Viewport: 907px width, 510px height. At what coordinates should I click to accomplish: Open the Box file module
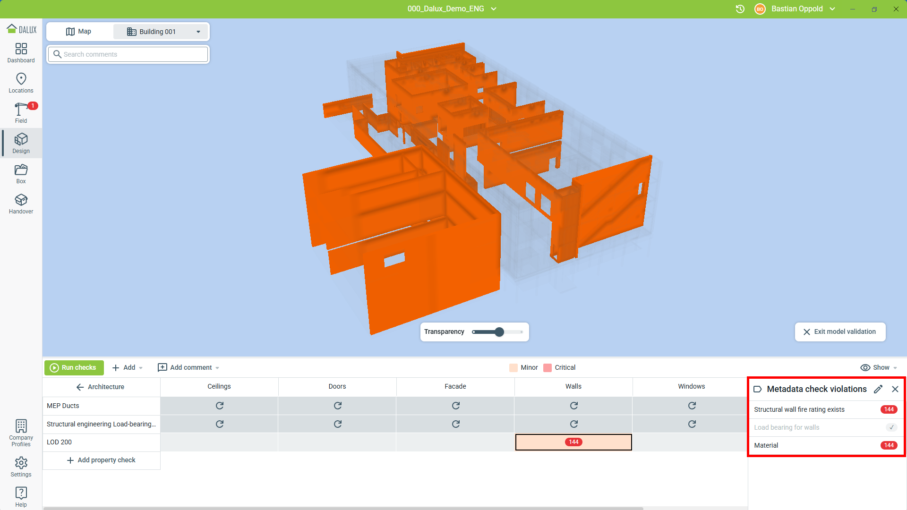tap(21, 174)
